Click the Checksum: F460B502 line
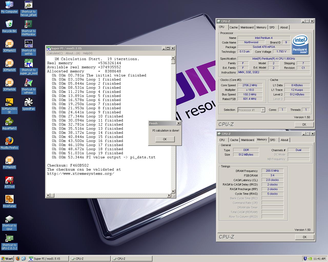This screenshot has width=328, height=262. pos(68,165)
